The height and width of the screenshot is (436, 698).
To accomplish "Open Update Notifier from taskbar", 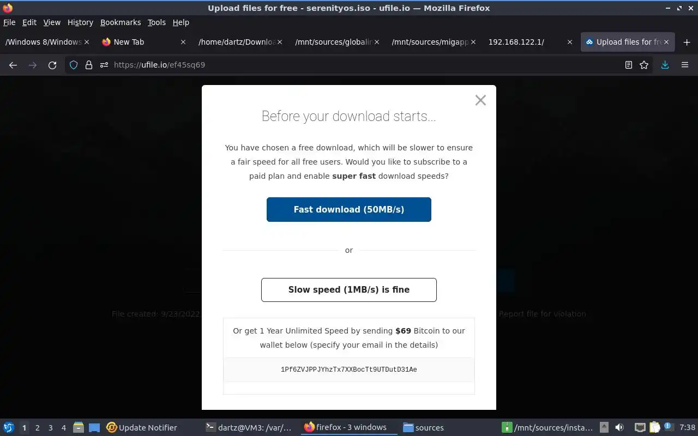I will pos(142,428).
